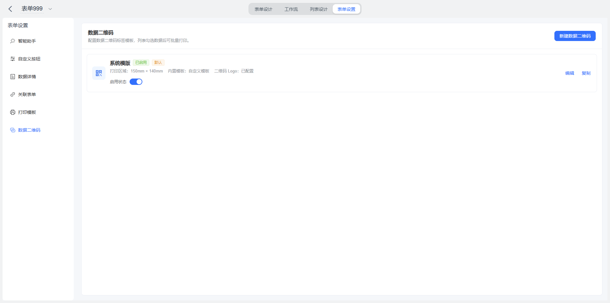
Task: Switch to the 工作流 tab
Action: 291,9
